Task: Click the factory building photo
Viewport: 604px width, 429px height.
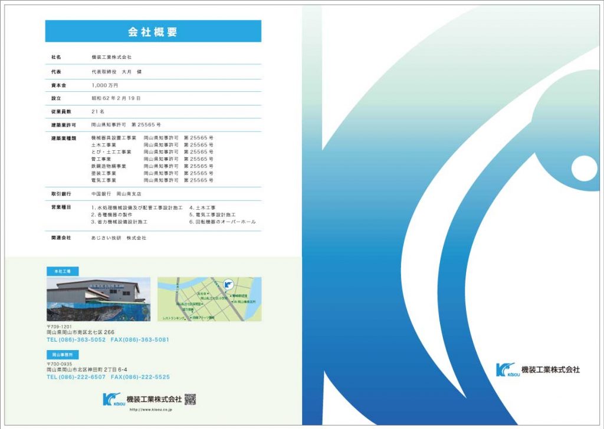Action: coord(98,299)
